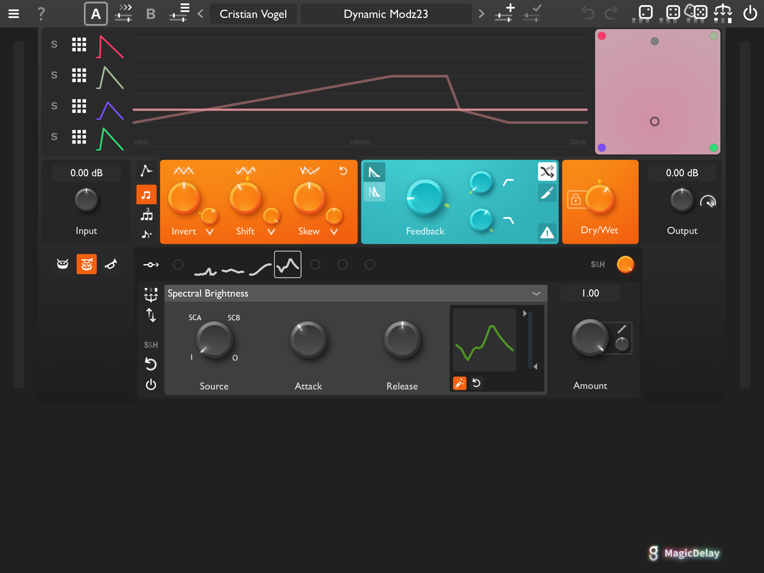Image resolution: width=764 pixels, height=573 pixels.
Task: Expand the Invert chevron menu
Action: coord(210,232)
